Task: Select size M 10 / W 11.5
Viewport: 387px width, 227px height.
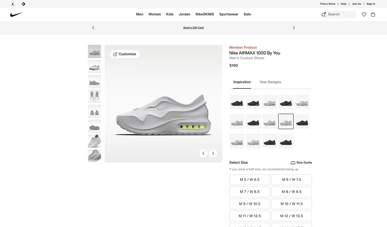Action: coord(292,204)
